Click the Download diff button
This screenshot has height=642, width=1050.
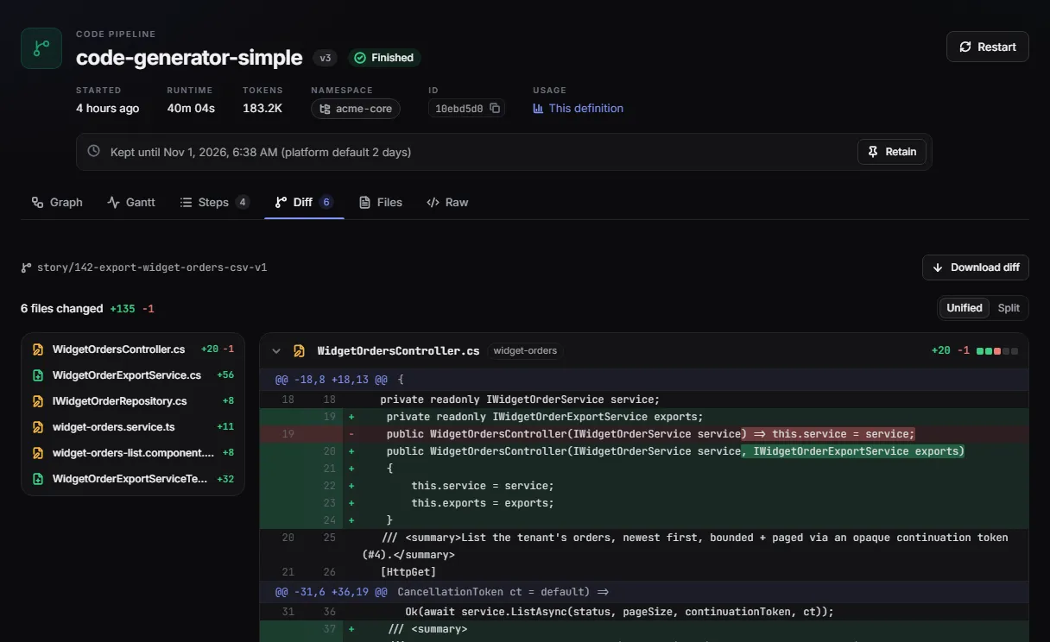point(975,267)
